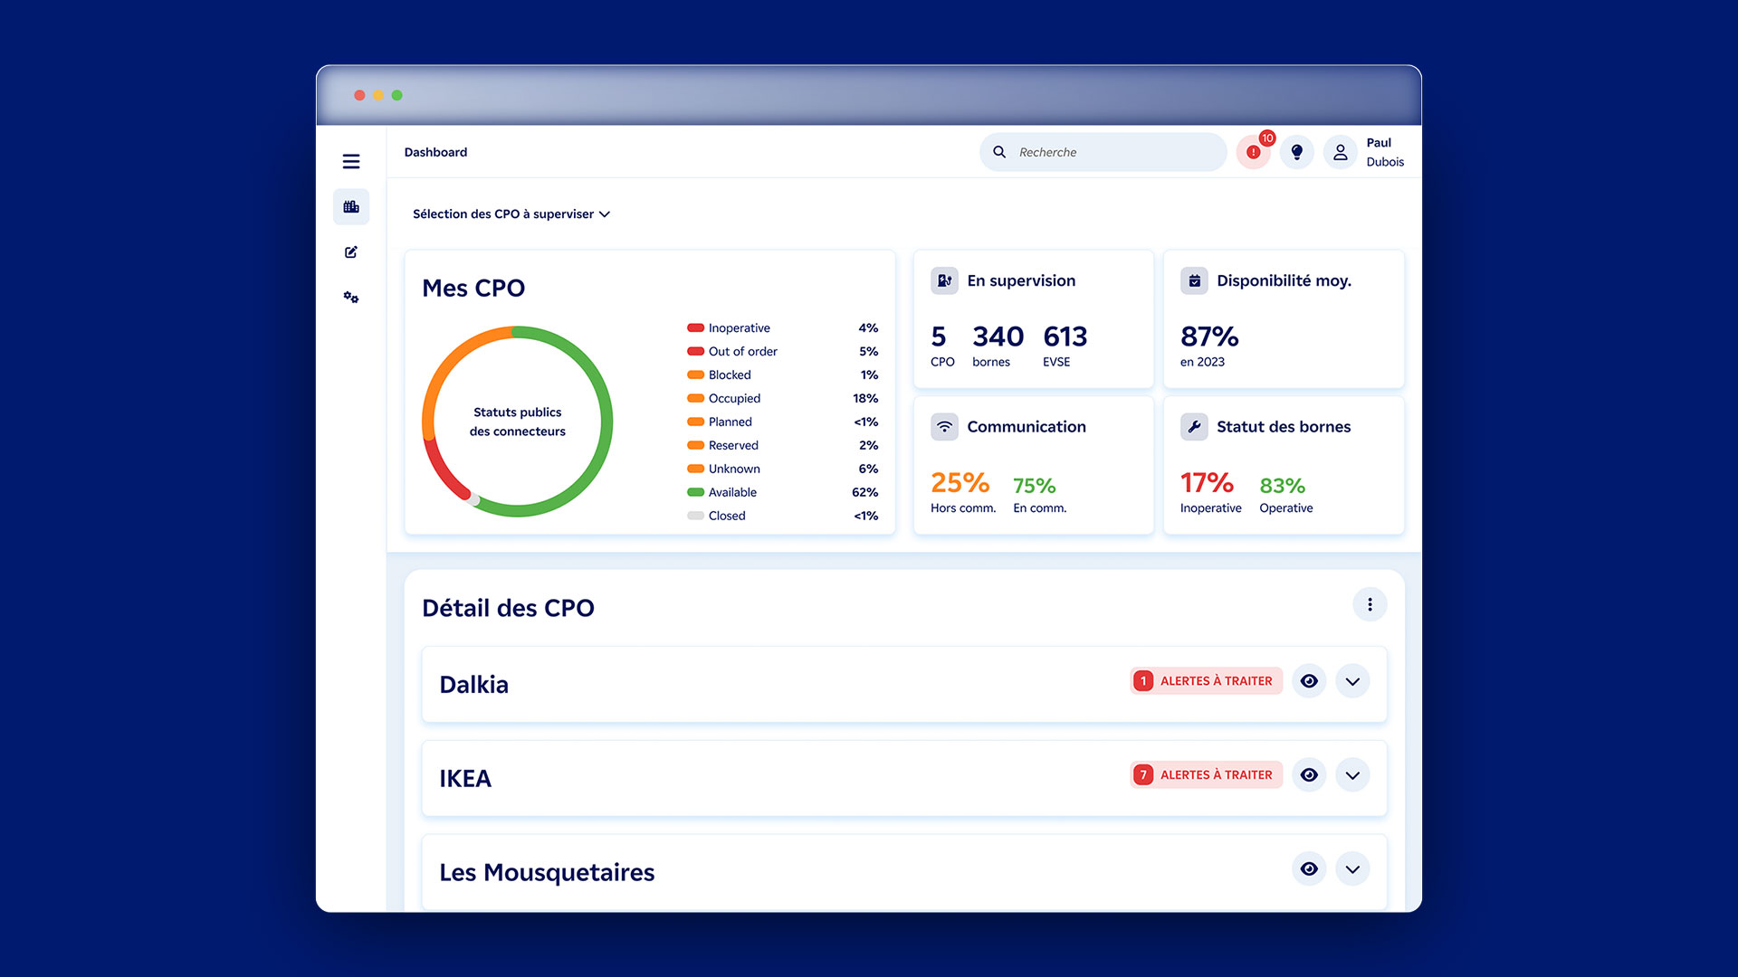Open the hamburger menu in sidebar
Image resolution: width=1738 pixels, height=977 pixels.
(351, 161)
